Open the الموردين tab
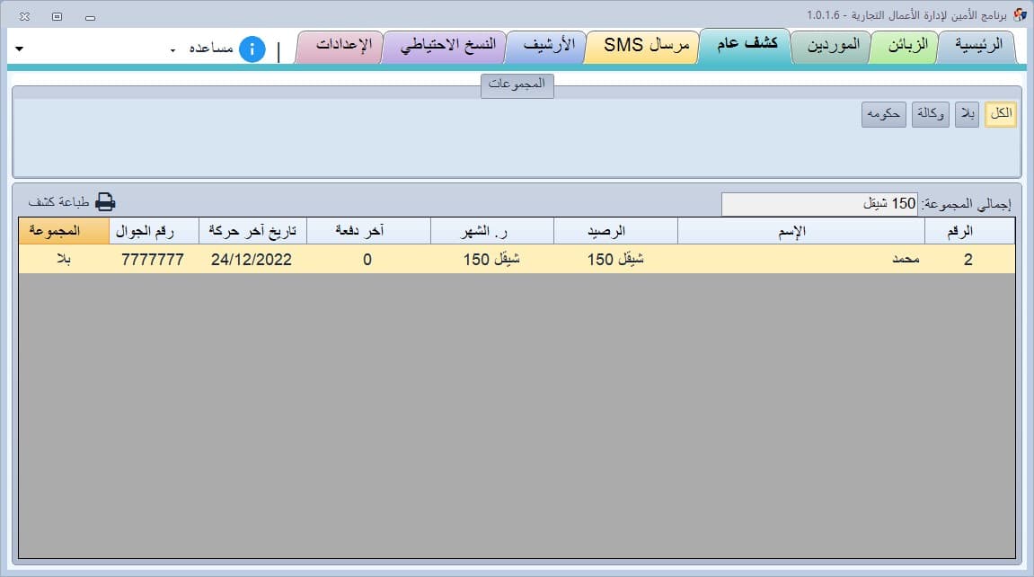 (x=833, y=46)
